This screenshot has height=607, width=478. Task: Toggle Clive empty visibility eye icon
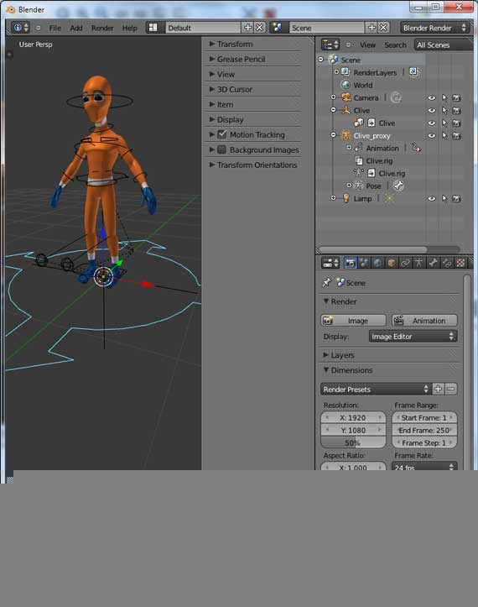click(x=432, y=110)
